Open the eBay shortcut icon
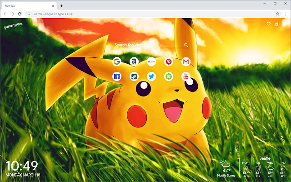The image size is (291, 182). [x=151, y=61]
